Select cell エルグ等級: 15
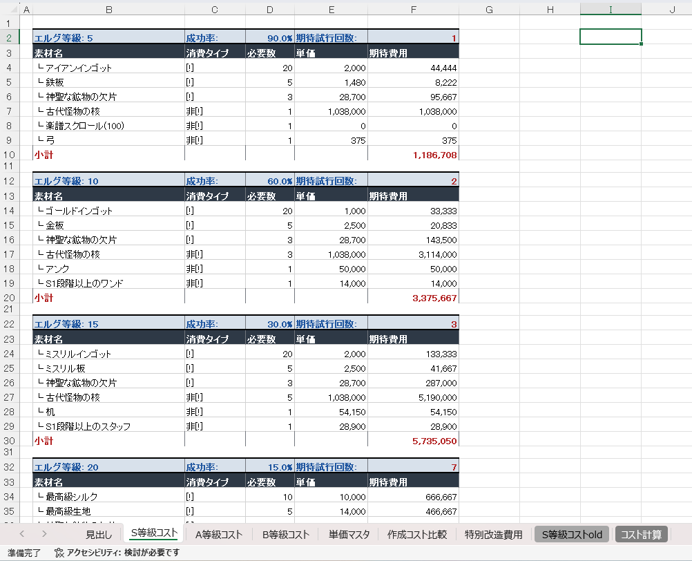The height and width of the screenshot is (561, 692). tap(108, 324)
